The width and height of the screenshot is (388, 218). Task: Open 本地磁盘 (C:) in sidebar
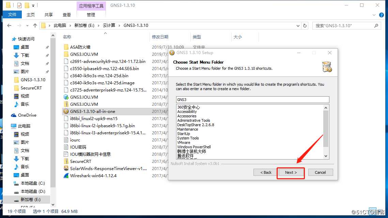point(33,183)
